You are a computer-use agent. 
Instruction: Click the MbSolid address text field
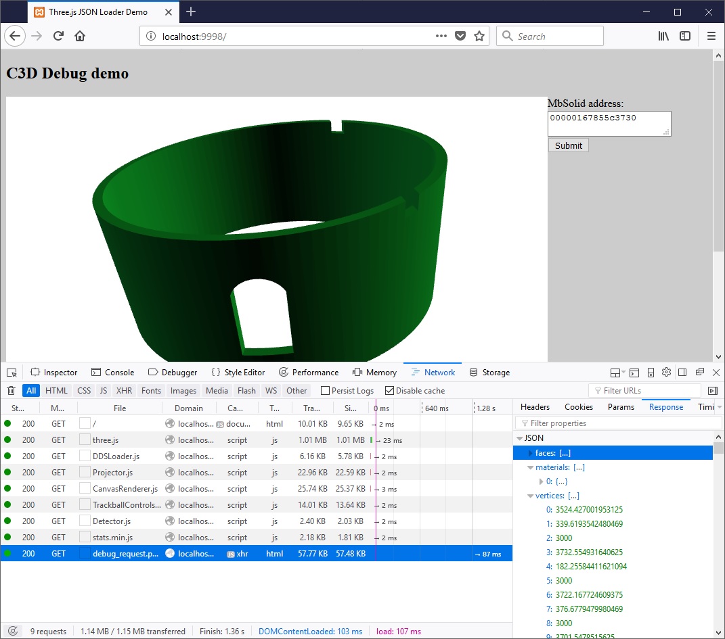tap(608, 123)
